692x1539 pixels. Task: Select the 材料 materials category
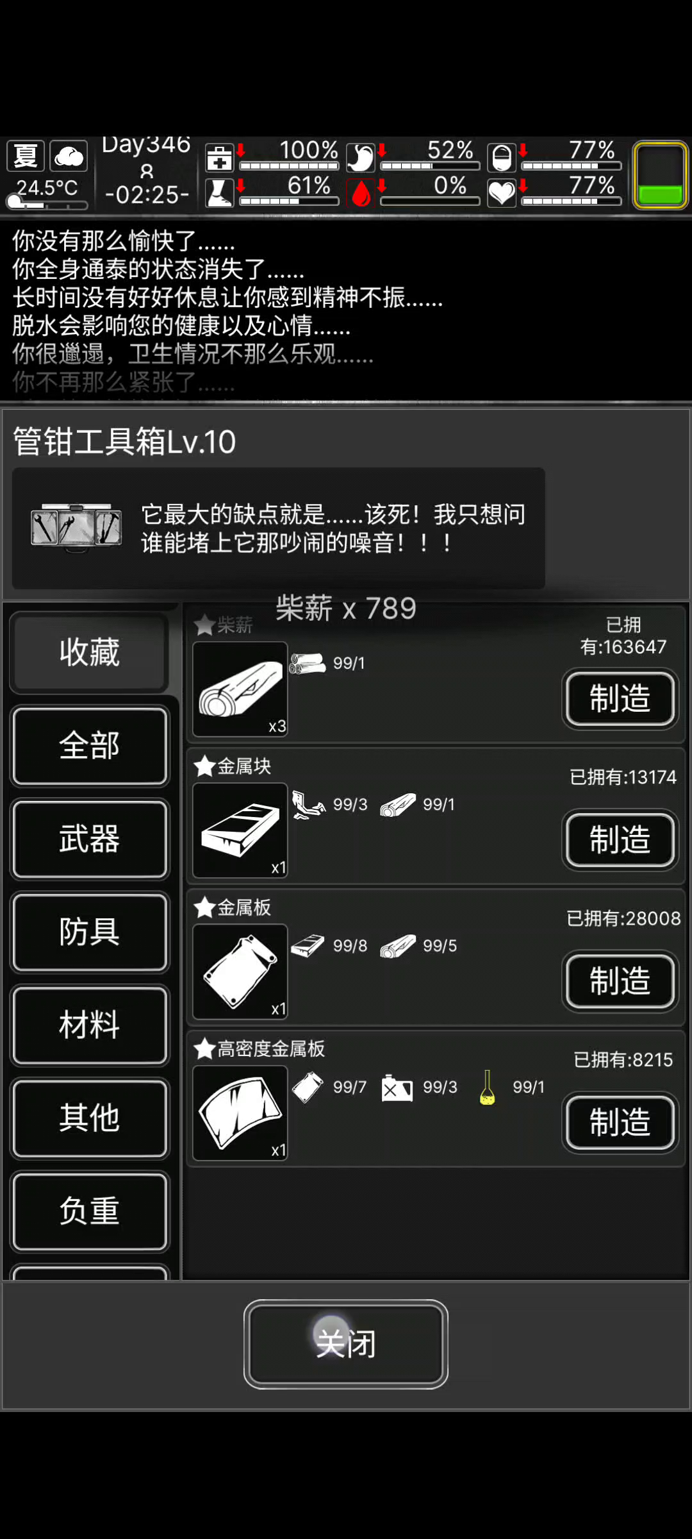coord(90,1025)
